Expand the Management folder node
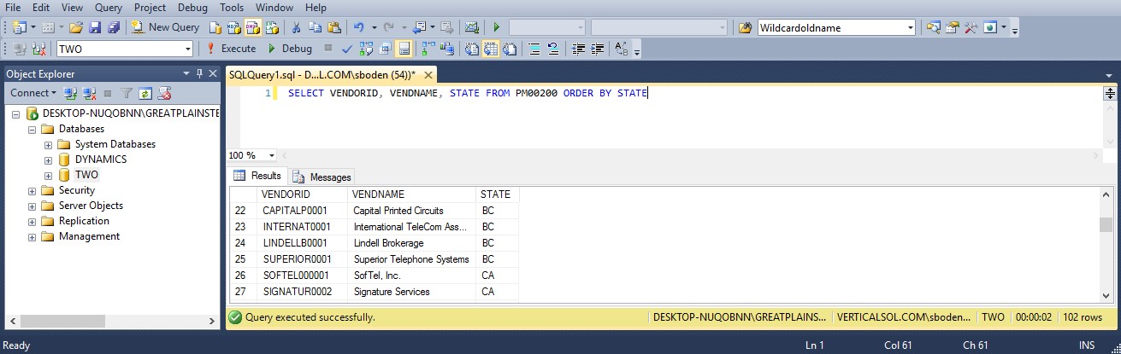Screen dimensions: 1121x354 click(32, 236)
